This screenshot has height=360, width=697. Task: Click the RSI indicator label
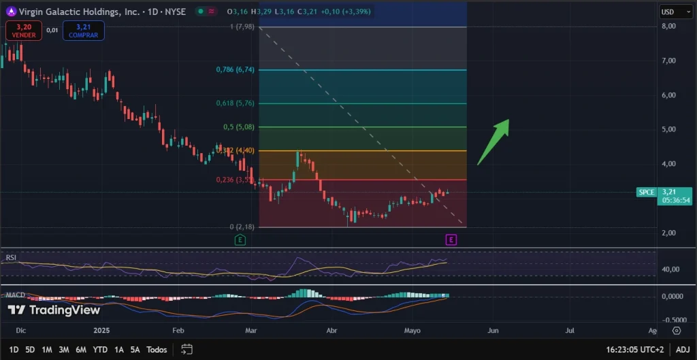point(10,258)
